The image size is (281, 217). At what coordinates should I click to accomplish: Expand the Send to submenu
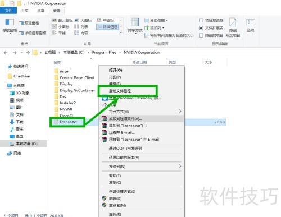[142, 167]
